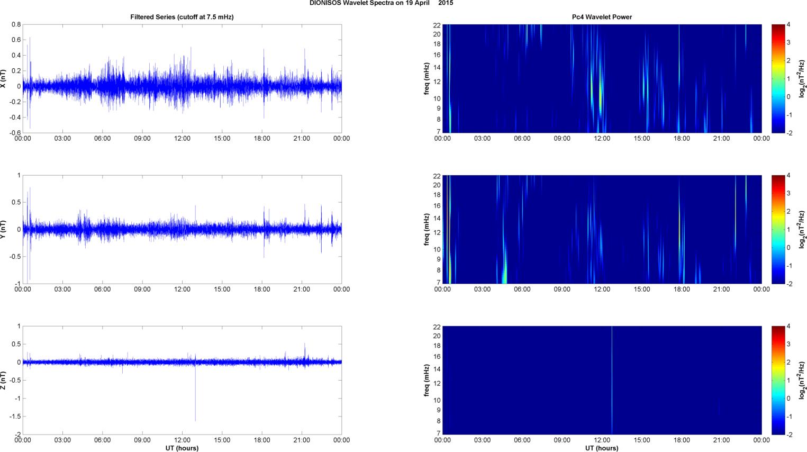Click the 03:00 tick under Y series plot
Image resolution: width=807 pixels, height=452 pixels.
pos(62,290)
